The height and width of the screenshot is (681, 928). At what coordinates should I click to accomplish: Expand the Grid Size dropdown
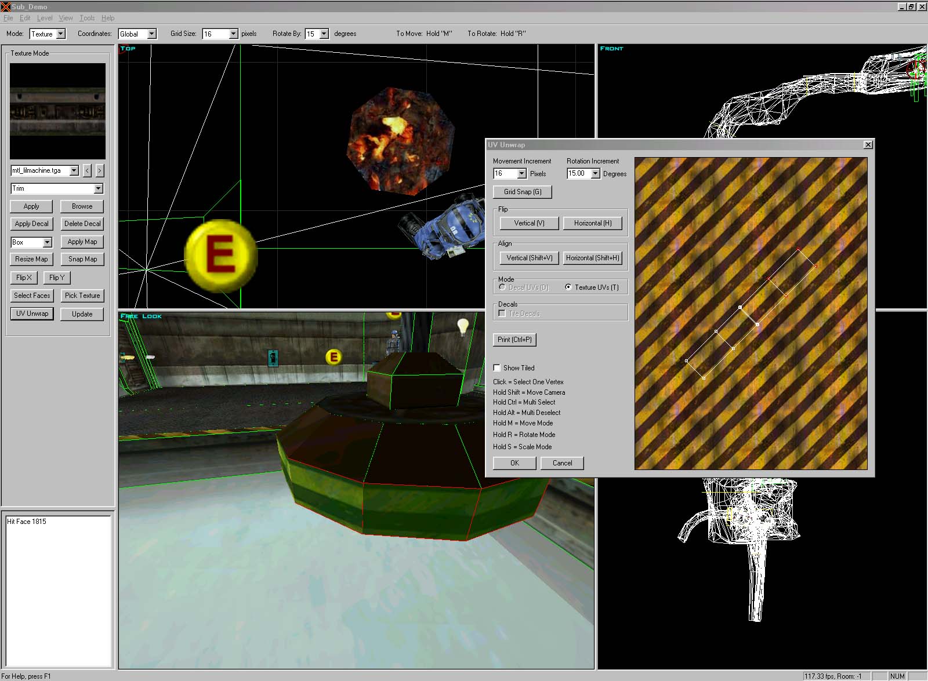tap(233, 34)
